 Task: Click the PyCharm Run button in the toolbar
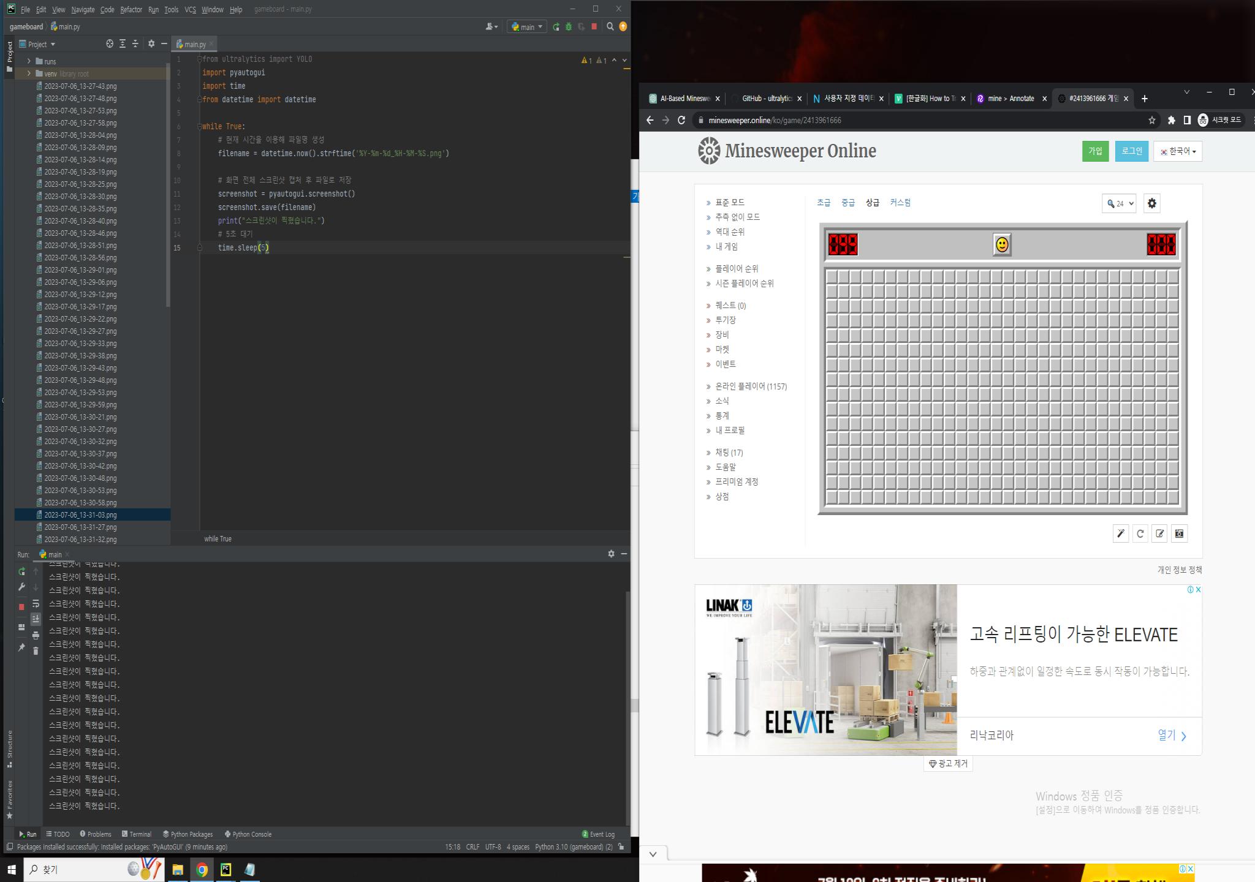[x=556, y=27]
